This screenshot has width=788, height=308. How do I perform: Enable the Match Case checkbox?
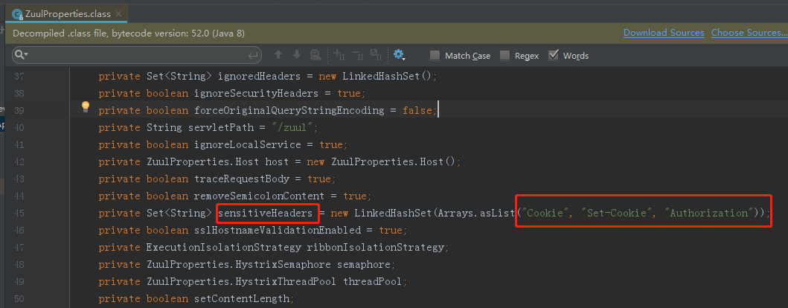point(435,55)
